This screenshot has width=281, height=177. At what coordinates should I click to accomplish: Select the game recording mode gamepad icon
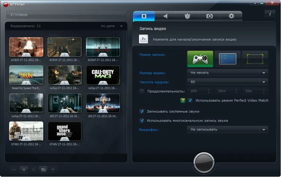pos(200,59)
